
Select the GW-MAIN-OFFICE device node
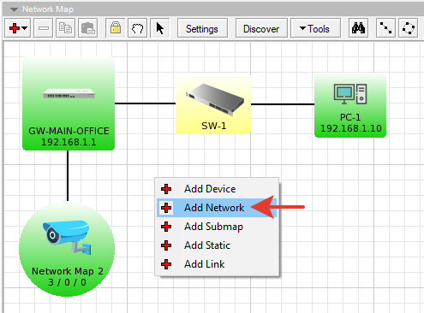69,103
